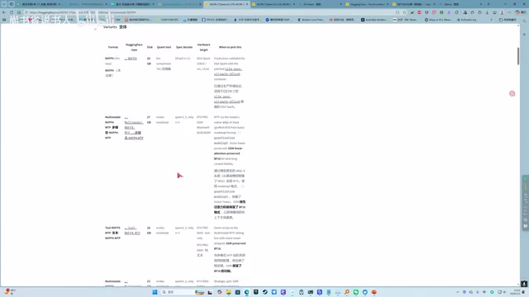
Task: Open the _Text_NVFP4_MTP repo link
Action: click(x=132, y=230)
